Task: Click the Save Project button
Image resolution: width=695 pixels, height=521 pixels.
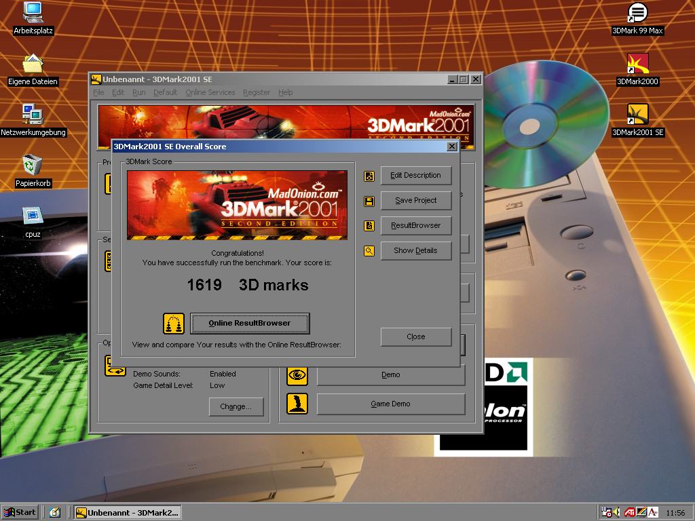Action: [416, 200]
